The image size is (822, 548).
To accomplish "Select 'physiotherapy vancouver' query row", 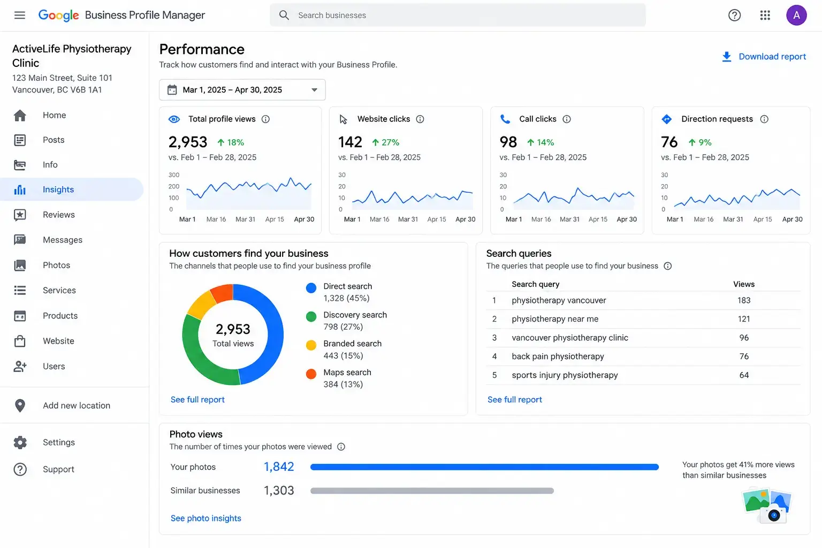I will [643, 301].
